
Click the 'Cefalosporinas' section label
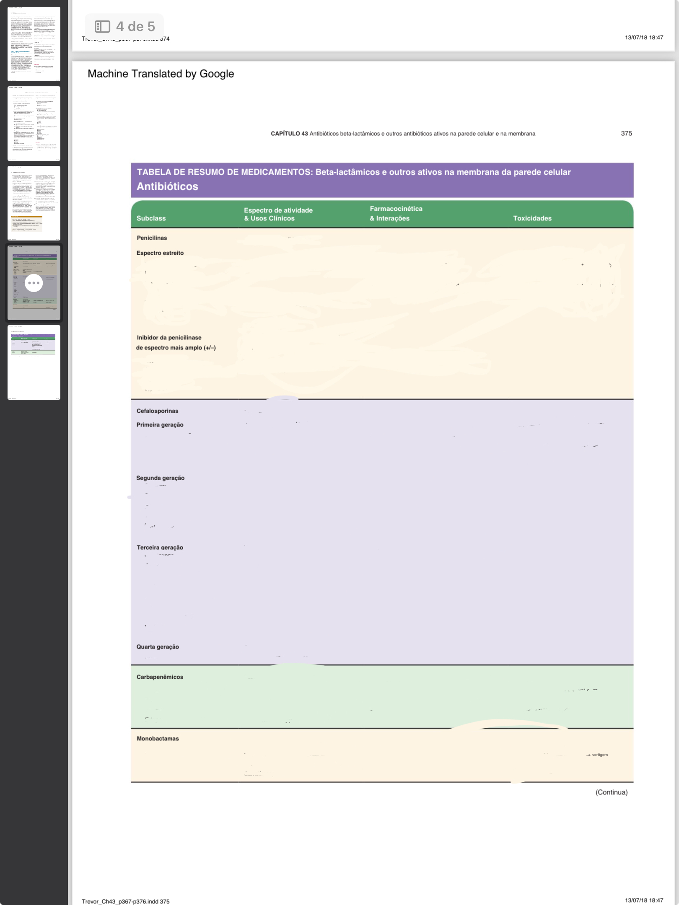click(x=157, y=411)
